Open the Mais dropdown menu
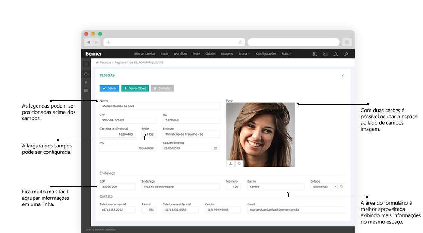Viewport: 423px width, 233px height. click(286, 54)
